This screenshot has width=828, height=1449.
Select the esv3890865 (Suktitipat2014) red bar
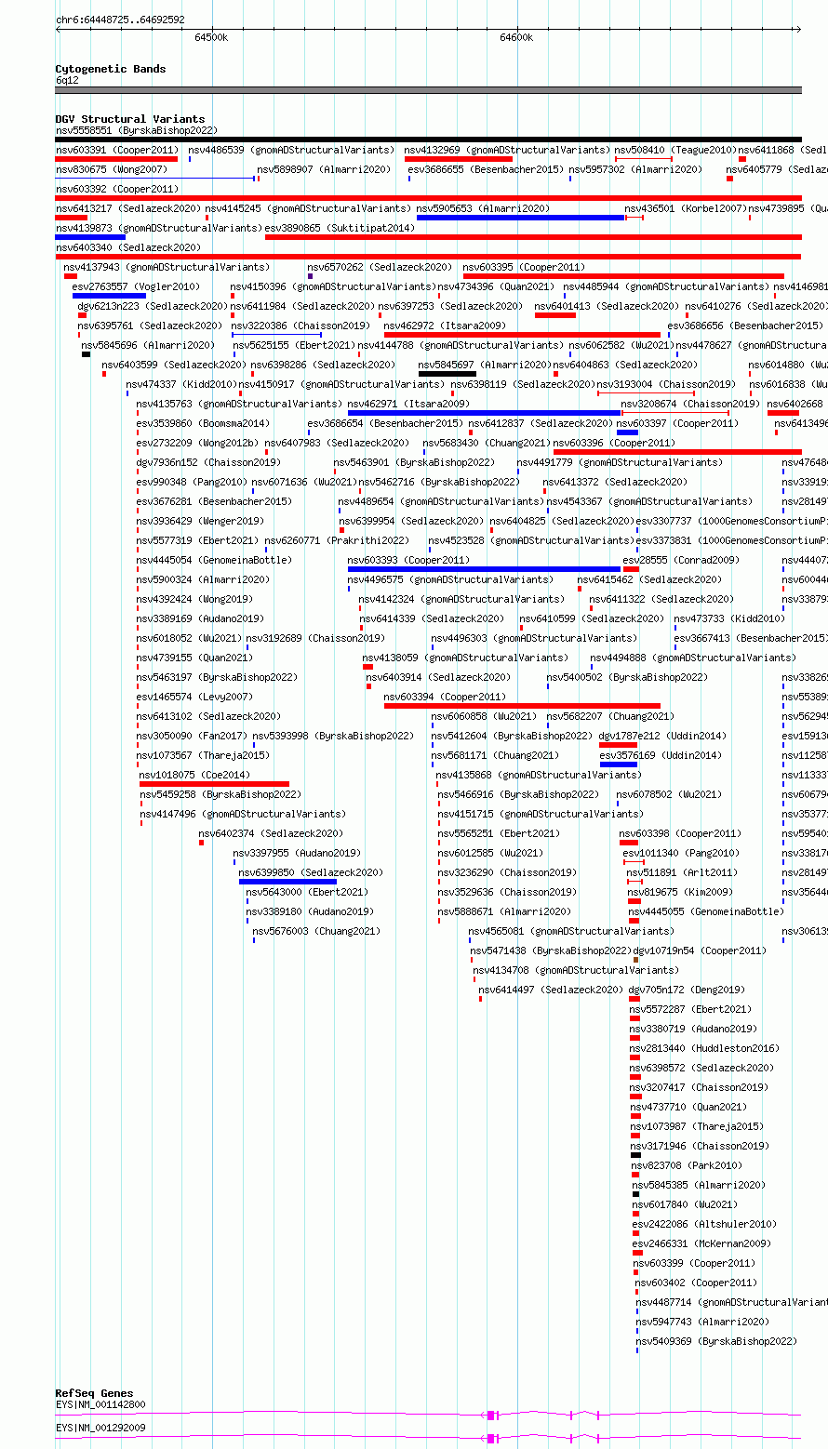(x=533, y=237)
